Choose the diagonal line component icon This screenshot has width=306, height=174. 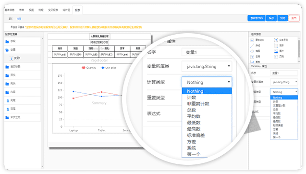252,46
